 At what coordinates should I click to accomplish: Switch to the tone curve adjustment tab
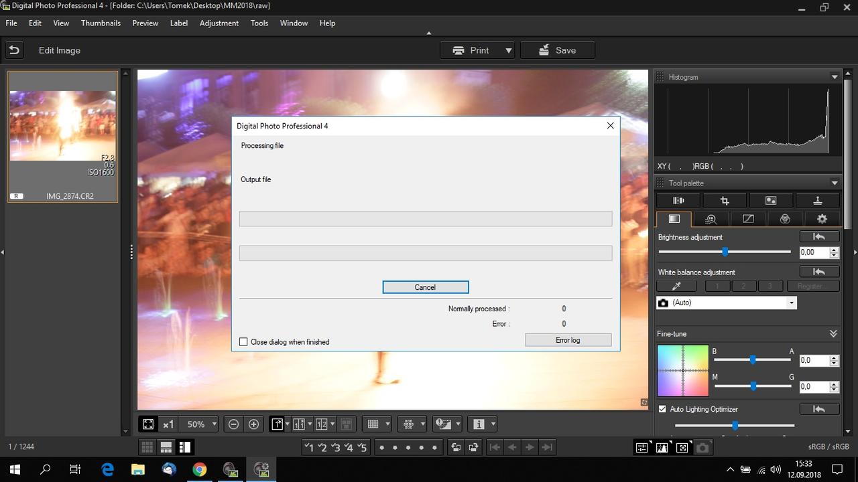748,219
